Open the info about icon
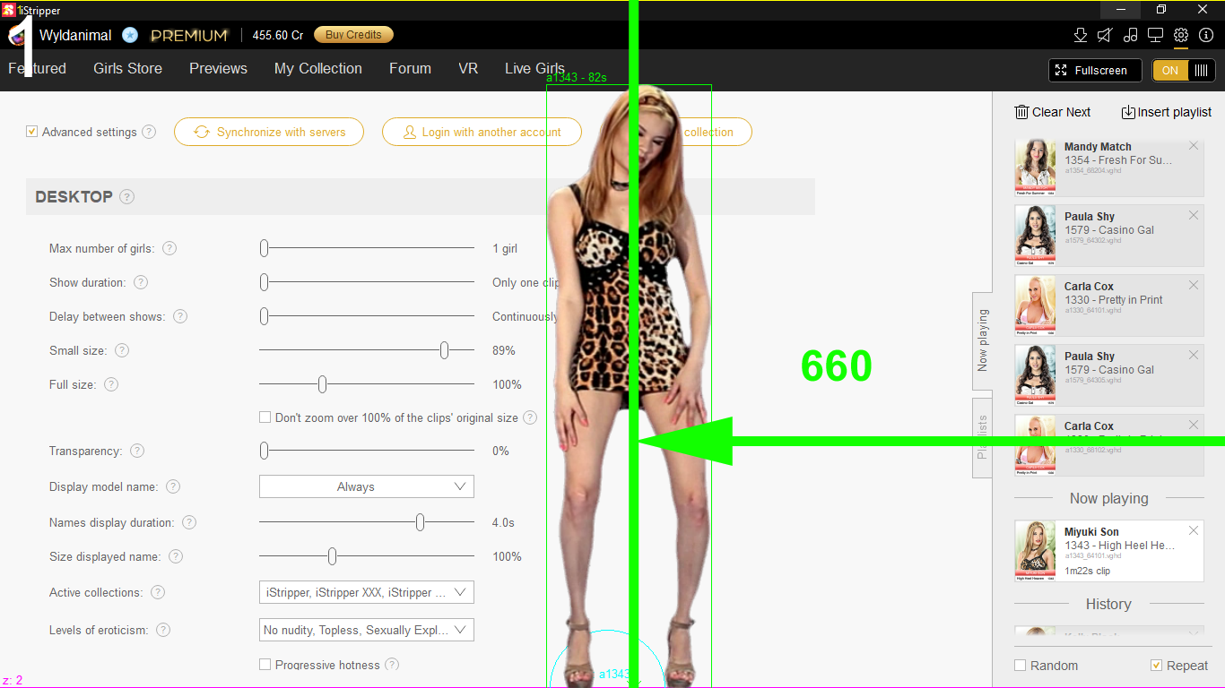 tap(1206, 35)
